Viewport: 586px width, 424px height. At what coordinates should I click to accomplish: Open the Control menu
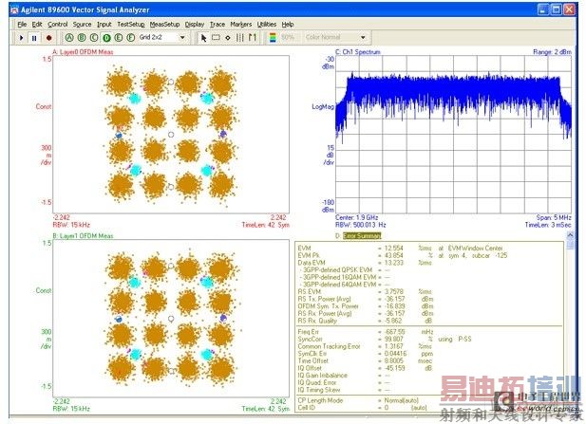click(x=58, y=25)
